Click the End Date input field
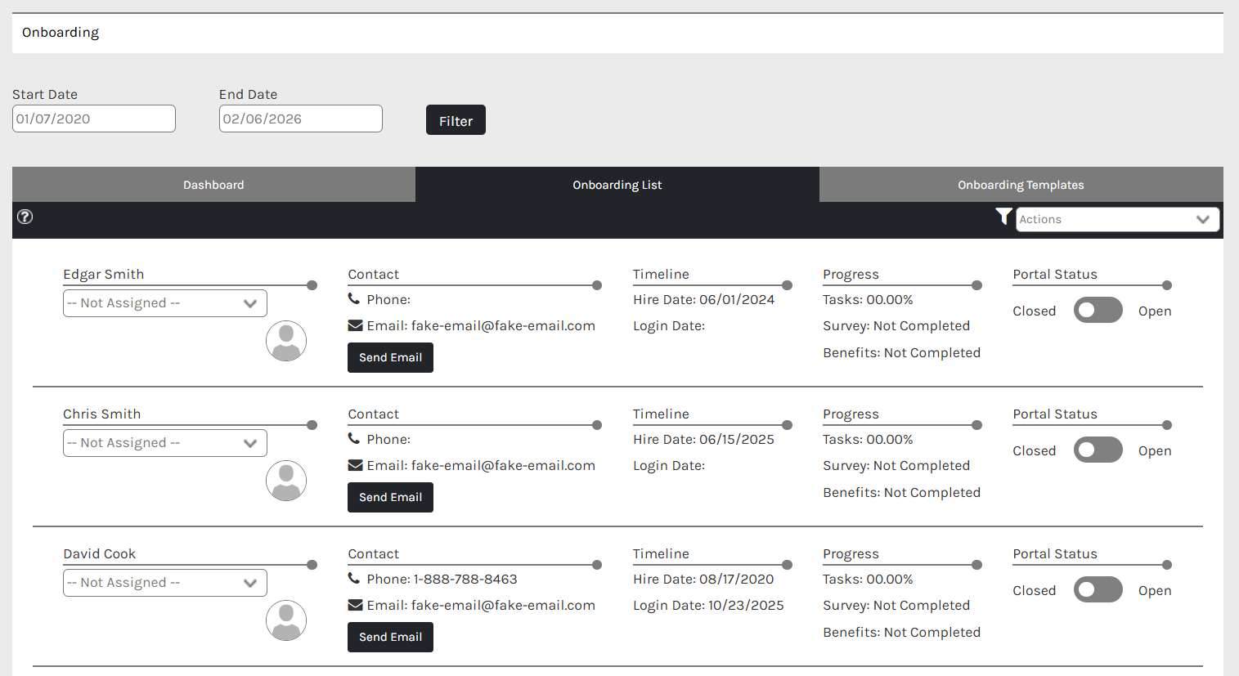Viewport: 1239px width, 676px height. click(x=301, y=119)
